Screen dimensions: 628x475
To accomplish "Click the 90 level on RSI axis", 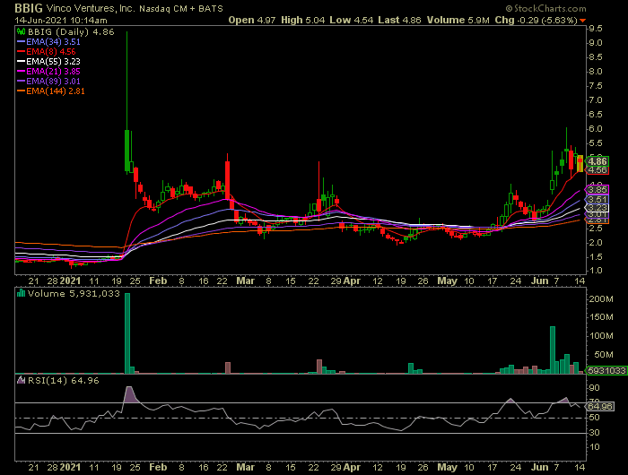I will 594,388.
